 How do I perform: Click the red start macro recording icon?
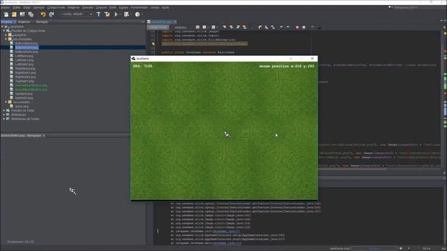[x=297, y=27]
